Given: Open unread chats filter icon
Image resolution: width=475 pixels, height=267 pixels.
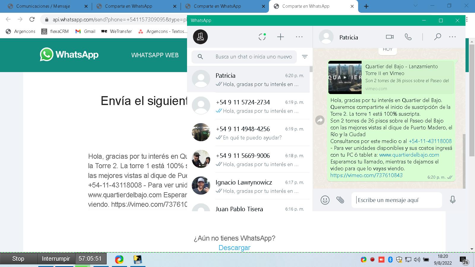Looking at the screenshot, I should coord(305,57).
